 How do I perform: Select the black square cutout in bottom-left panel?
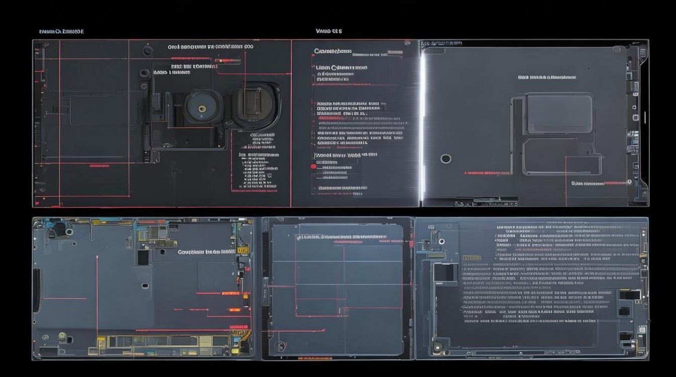click(x=143, y=257)
